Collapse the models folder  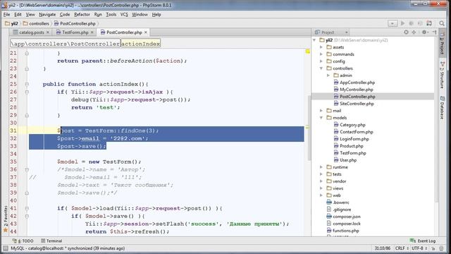pyautogui.click(x=321, y=118)
